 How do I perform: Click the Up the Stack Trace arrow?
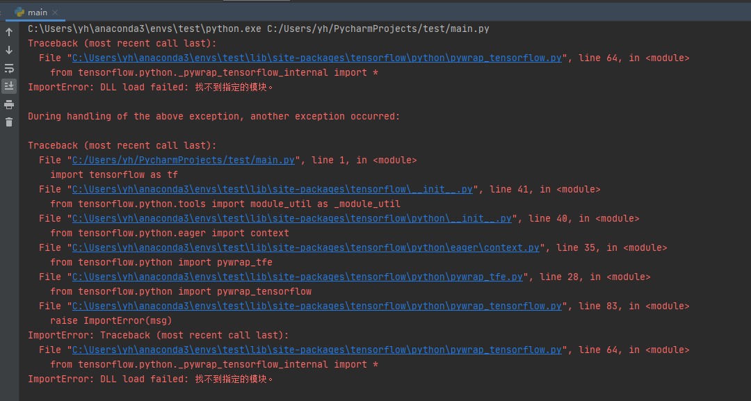pos(9,32)
